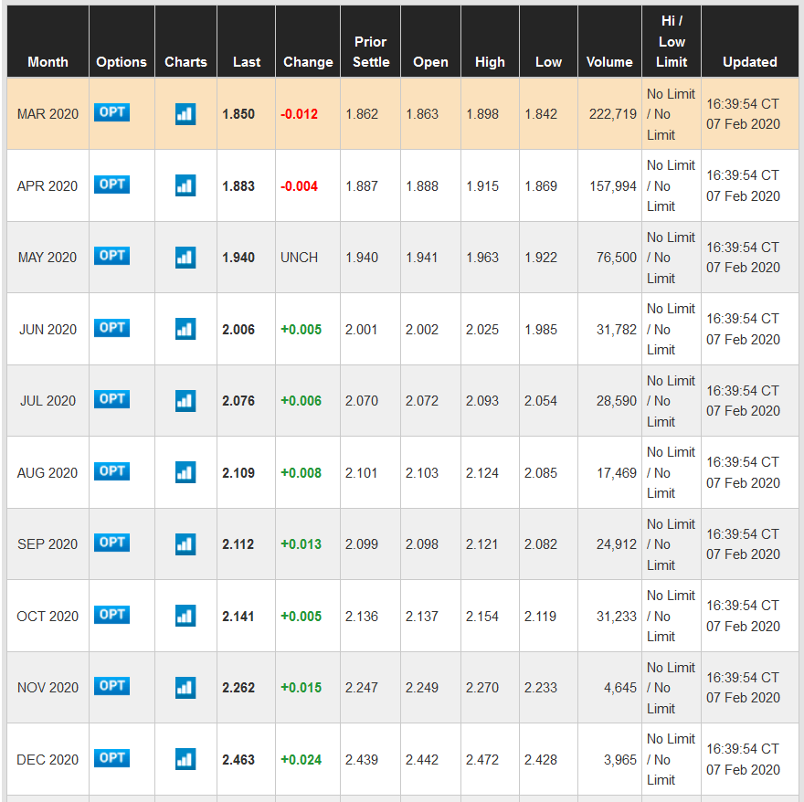Open the AUG 2020 chart icon
Screen dimensions: 804x802
pos(185,472)
